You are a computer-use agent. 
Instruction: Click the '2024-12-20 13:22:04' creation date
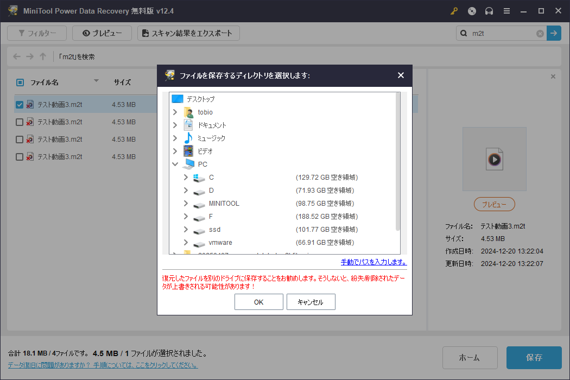[512, 251]
